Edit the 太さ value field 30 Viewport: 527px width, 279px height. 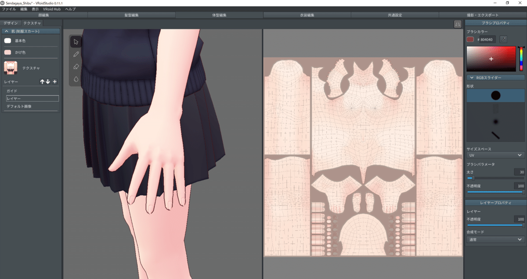tap(520, 172)
